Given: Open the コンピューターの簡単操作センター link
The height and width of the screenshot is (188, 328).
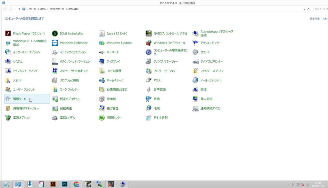Looking at the screenshot, I should (171, 52).
